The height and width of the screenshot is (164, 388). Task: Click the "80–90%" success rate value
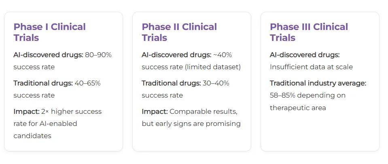coord(98,55)
